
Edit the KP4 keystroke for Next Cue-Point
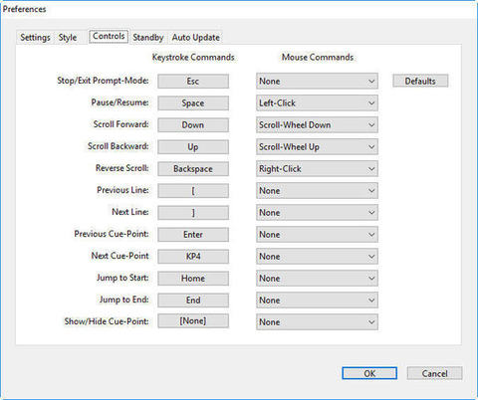[x=193, y=257]
